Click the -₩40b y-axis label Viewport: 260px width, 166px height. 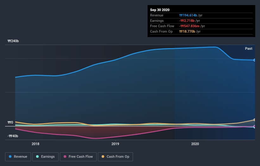(13, 136)
